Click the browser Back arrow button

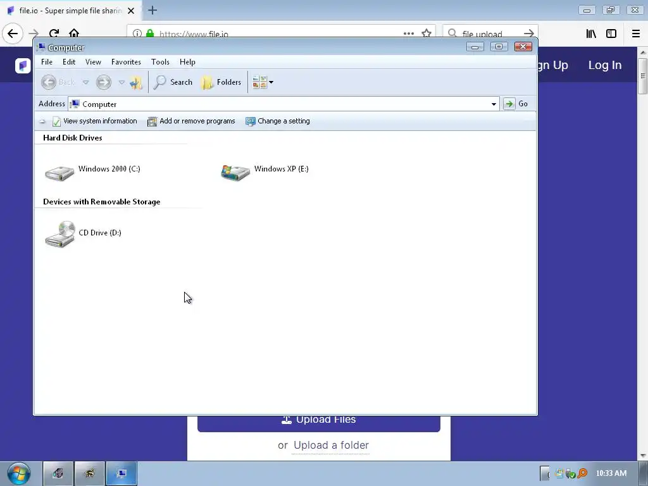pos(13,34)
